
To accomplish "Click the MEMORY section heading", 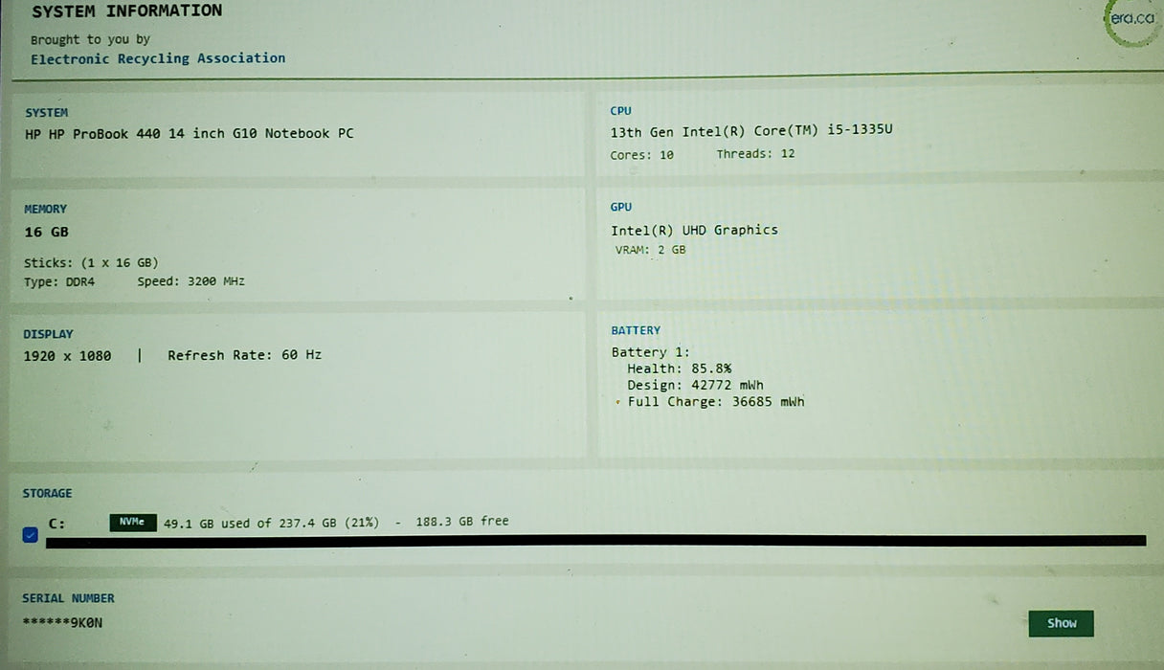I will click(x=46, y=210).
